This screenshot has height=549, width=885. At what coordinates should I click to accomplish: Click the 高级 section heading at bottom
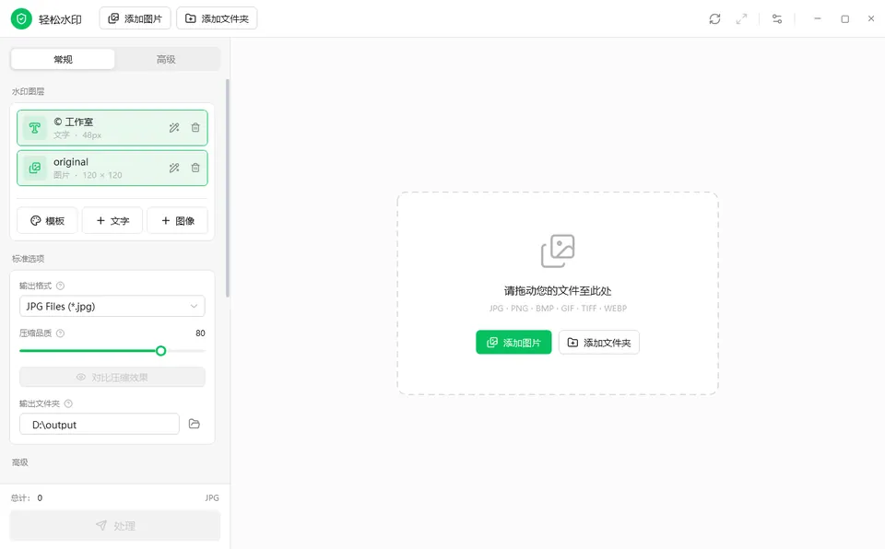point(19,462)
